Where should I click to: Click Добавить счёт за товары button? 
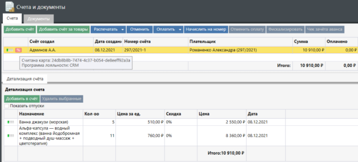(63, 29)
